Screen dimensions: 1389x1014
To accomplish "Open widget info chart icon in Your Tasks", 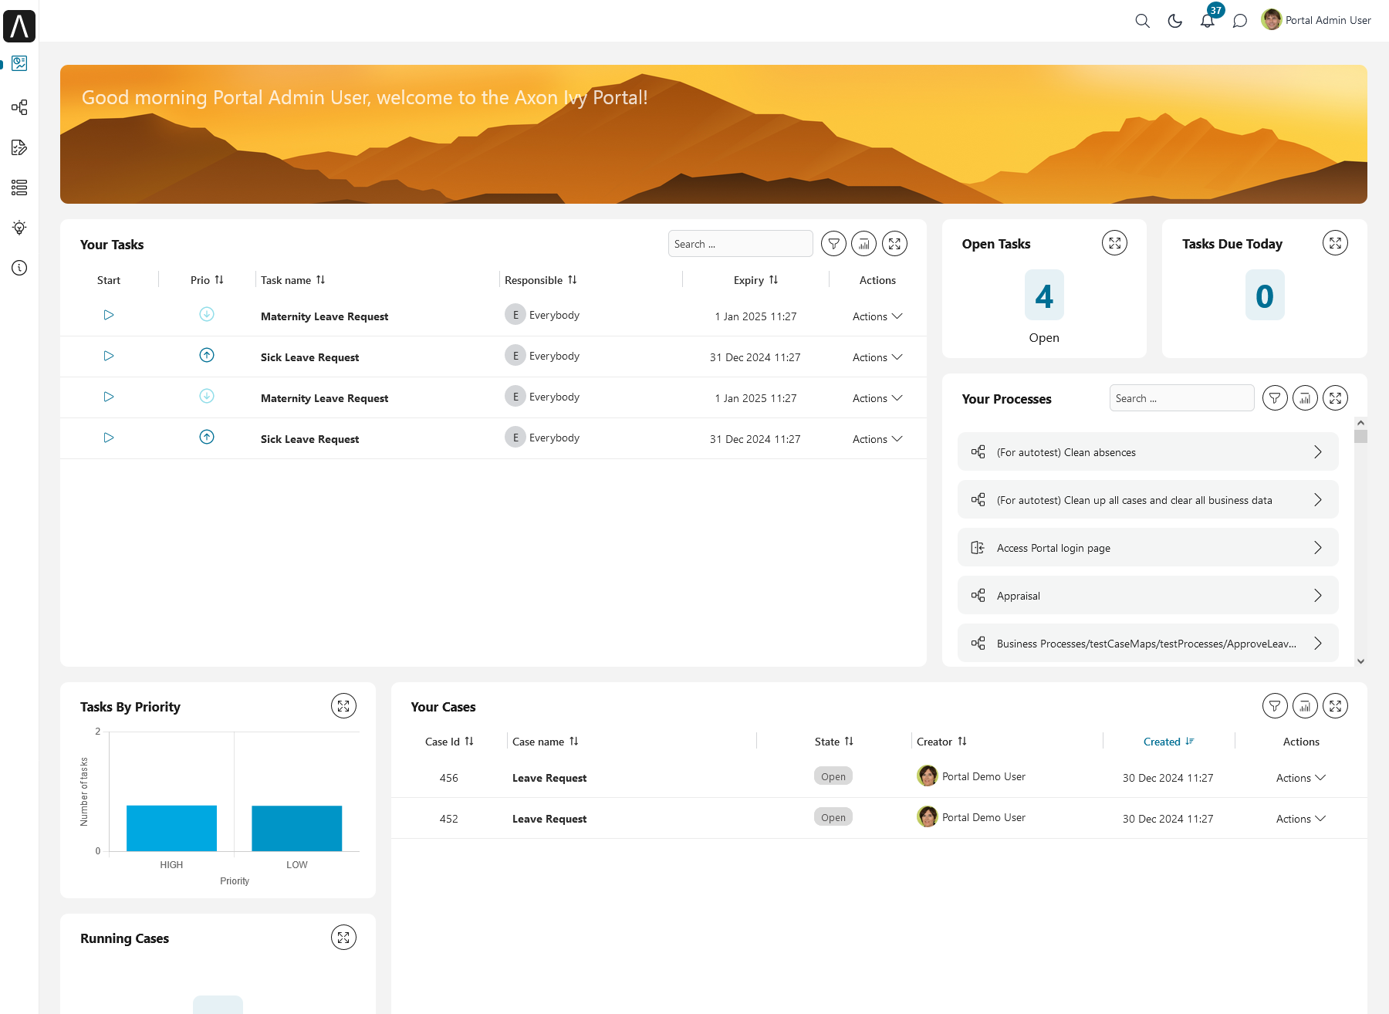I will pyautogui.click(x=863, y=244).
